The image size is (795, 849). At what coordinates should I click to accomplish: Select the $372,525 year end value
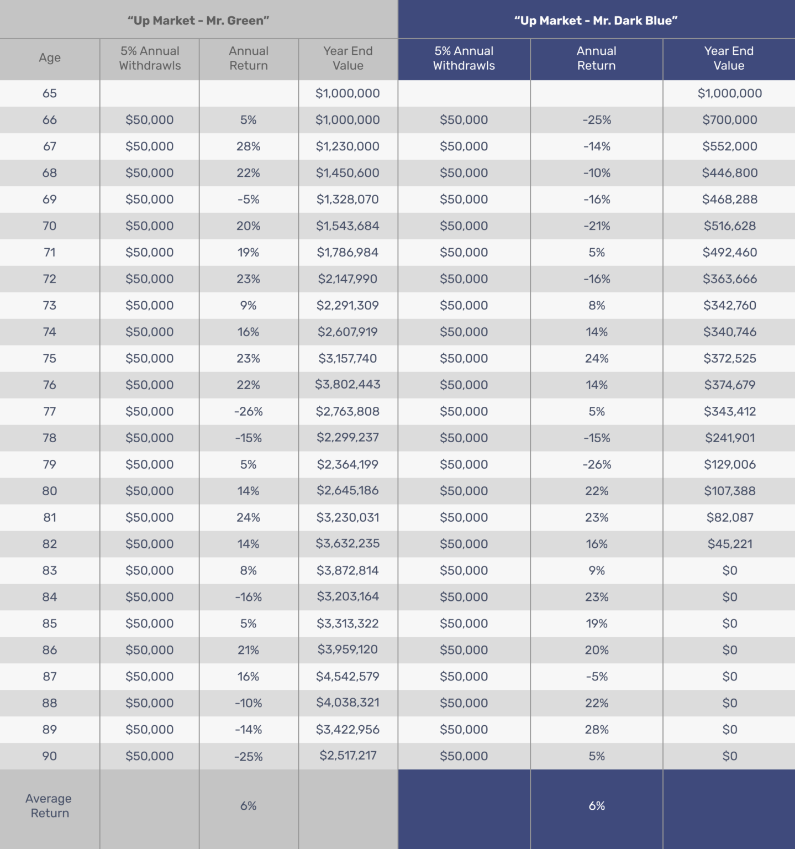(729, 359)
